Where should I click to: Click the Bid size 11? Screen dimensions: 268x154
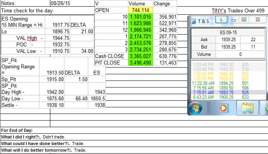pos(253,47)
